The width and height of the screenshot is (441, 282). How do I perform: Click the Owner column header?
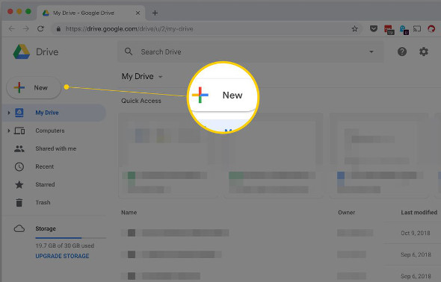click(347, 213)
